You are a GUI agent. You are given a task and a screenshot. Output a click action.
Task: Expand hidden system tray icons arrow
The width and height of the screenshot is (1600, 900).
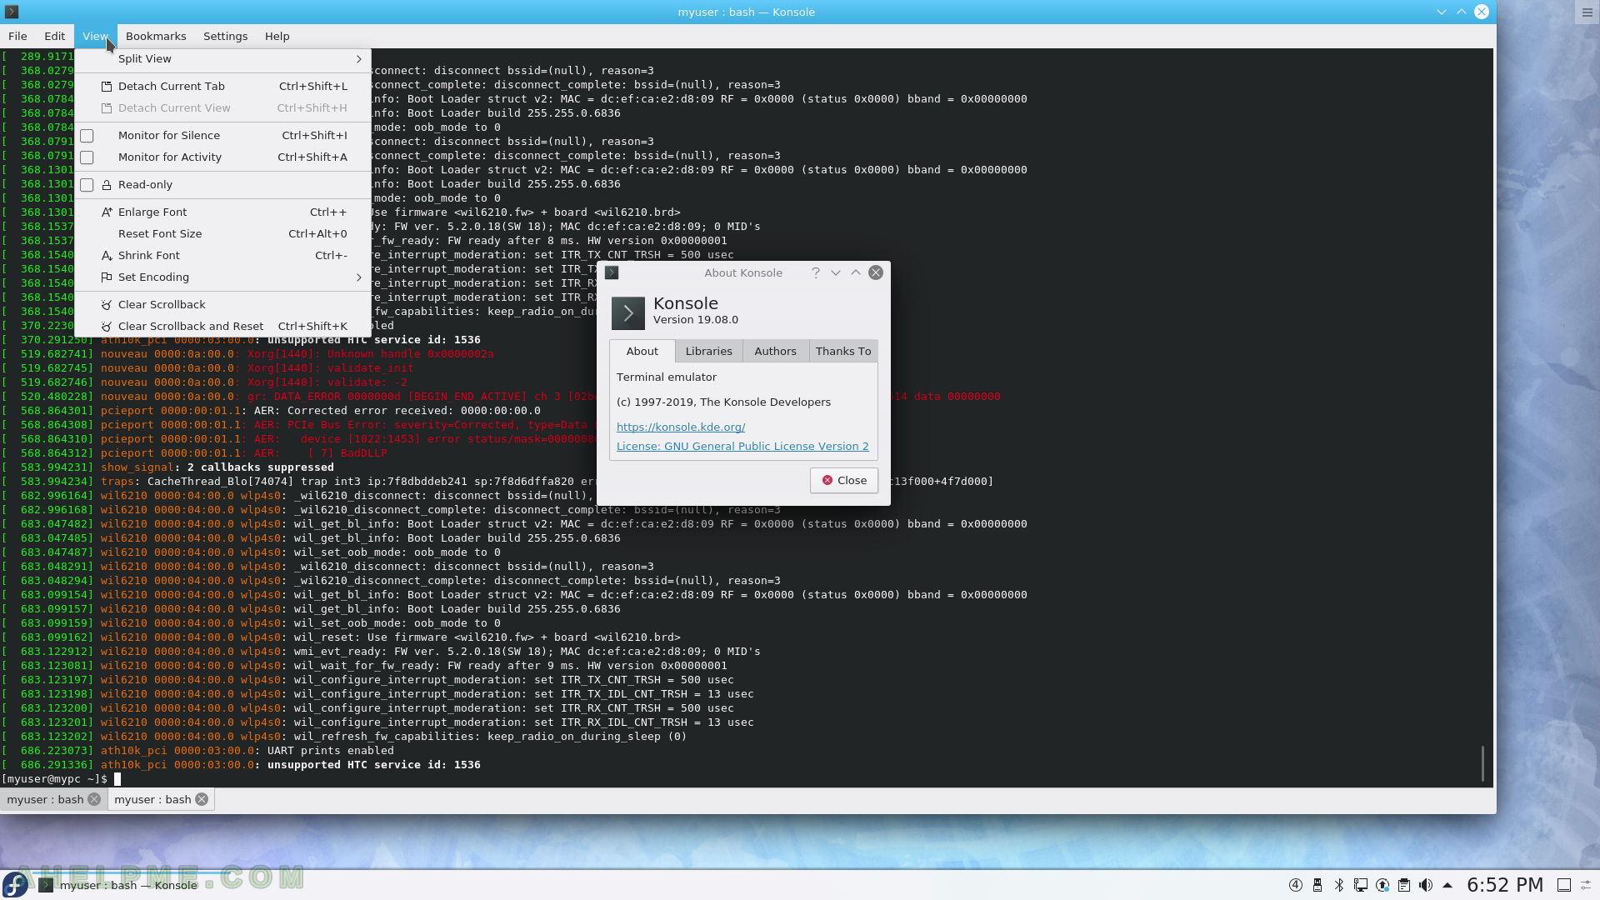pyautogui.click(x=1447, y=885)
